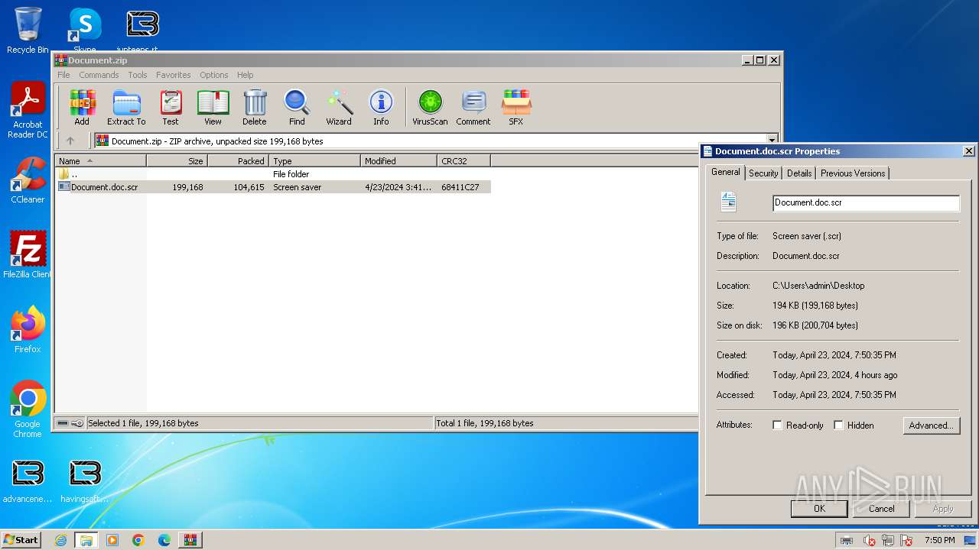Select Document.doc.scr file row
Viewport: 979px width, 550px height.
tap(273, 187)
